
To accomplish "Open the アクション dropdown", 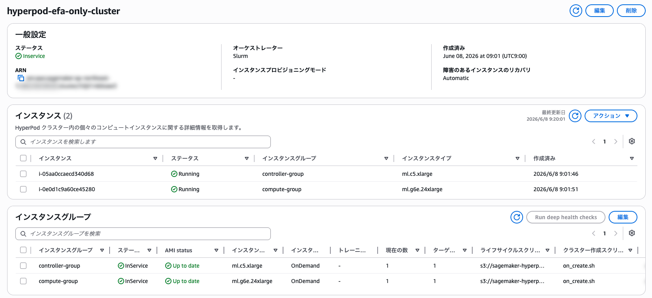I will tap(611, 116).
